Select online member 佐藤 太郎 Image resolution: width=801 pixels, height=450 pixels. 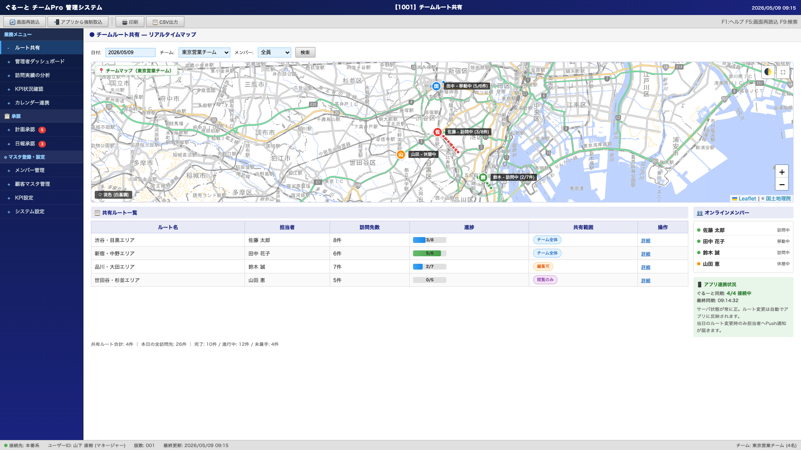click(x=743, y=230)
